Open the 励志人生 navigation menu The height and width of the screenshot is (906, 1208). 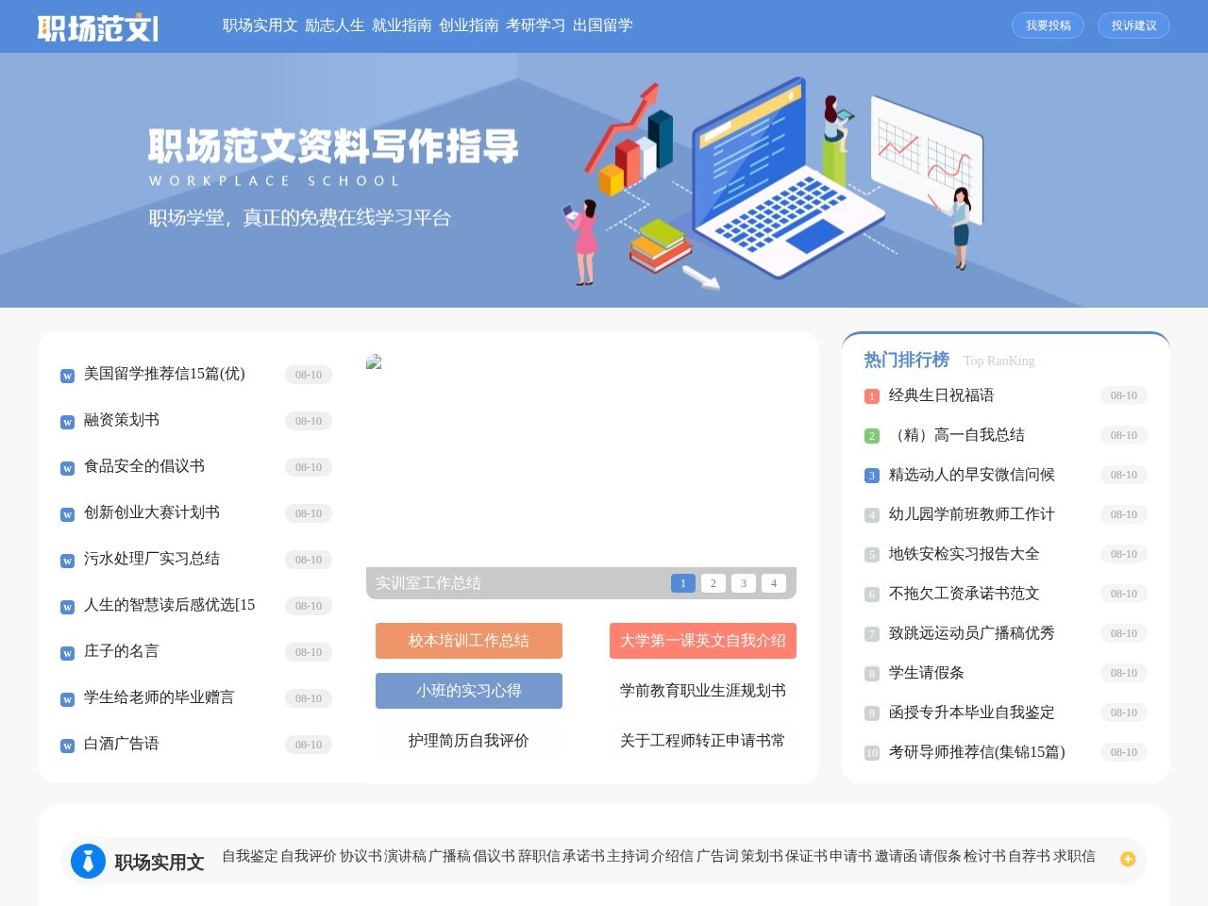tap(335, 25)
